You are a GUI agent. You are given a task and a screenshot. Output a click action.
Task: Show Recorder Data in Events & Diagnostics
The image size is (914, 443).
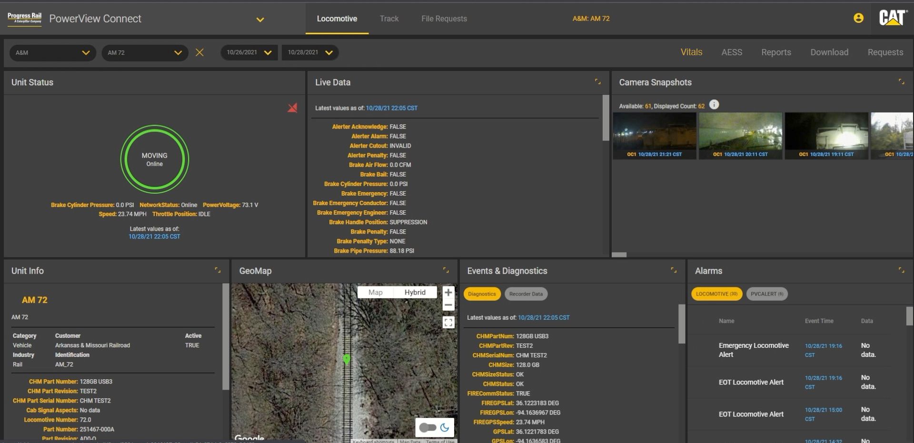pyautogui.click(x=526, y=294)
